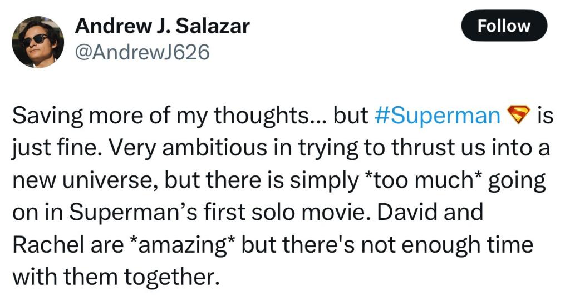Click the display name Andrew J. Salazar
570x301 pixels.
coord(162,26)
